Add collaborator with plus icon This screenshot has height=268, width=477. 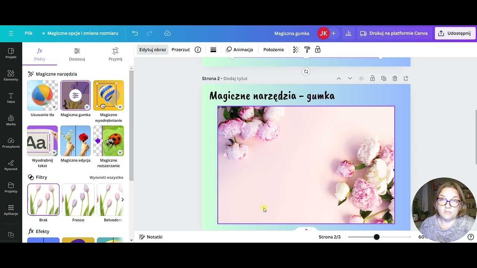tap(334, 33)
